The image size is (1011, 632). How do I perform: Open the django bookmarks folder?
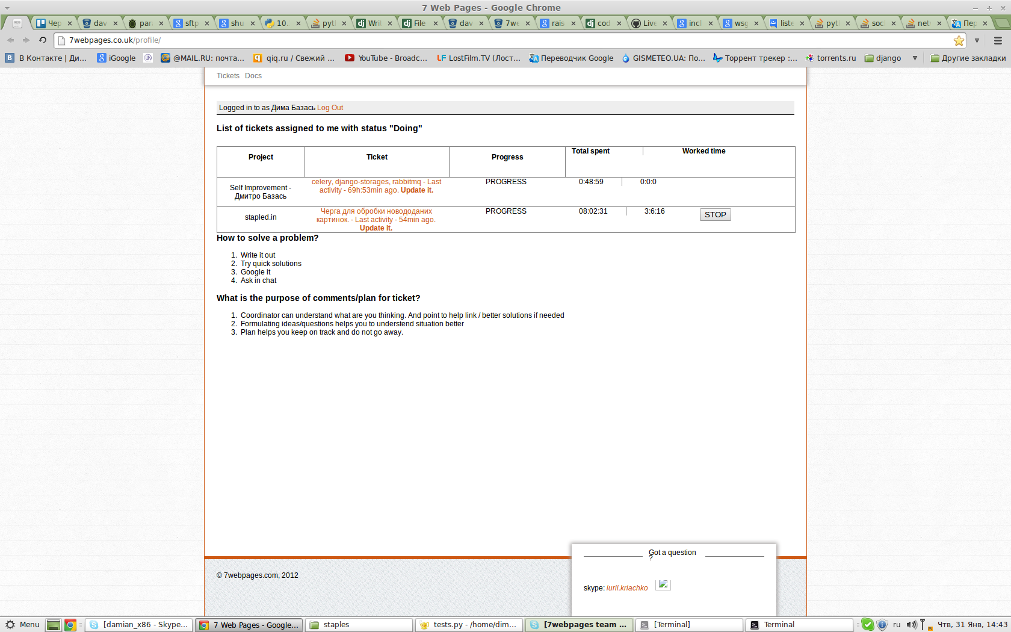[x=883, y=58]
